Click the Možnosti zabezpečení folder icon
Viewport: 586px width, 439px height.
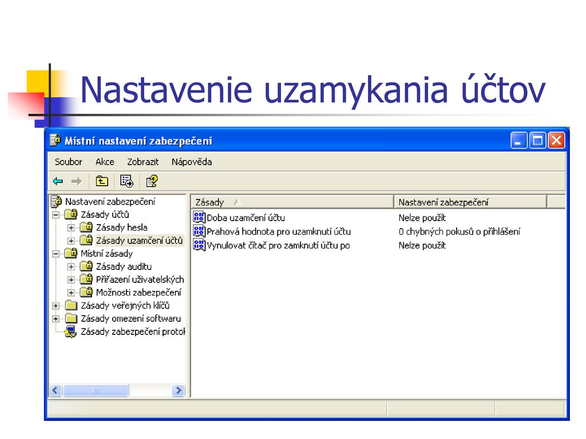(86, 292)
